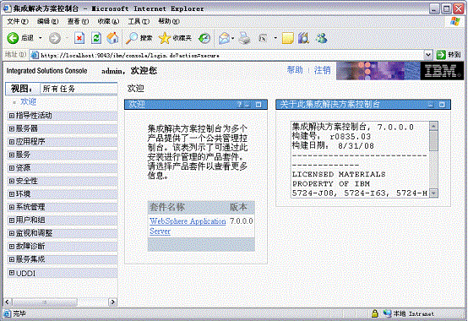Open the 文件 menu
Image resolution: width=468 pixels, height=321 pixels.
18,21
